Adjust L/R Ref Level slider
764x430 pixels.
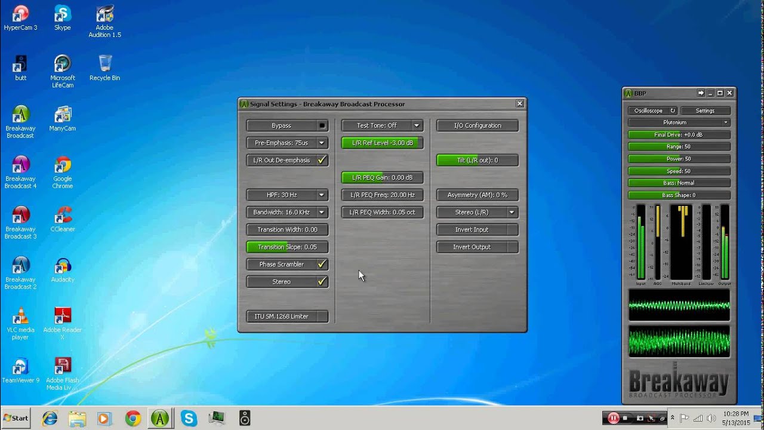[x=382, y=143]
